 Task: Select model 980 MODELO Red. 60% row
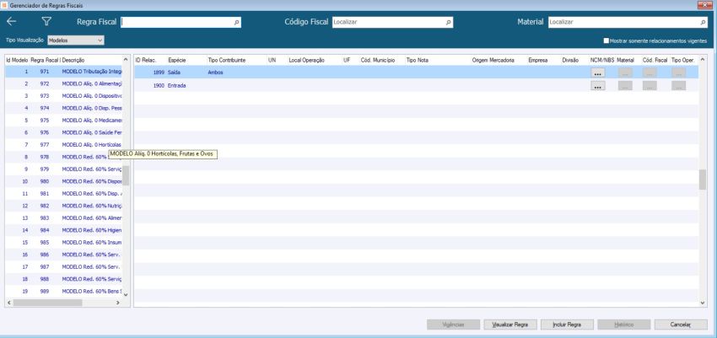tap(64, 181)
